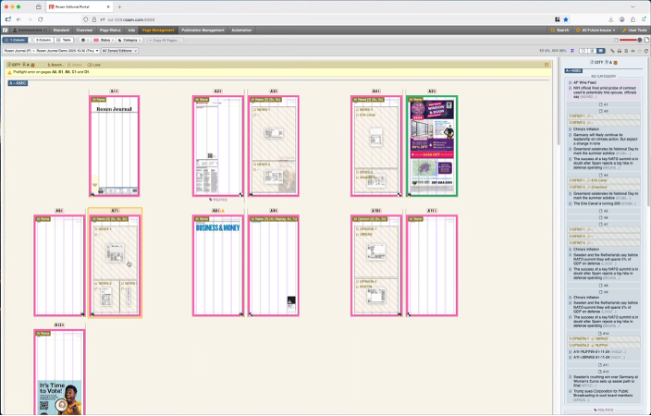Select the A7 highlighted page thumbnail
This screenshot has width=651, height=416.
115,265
